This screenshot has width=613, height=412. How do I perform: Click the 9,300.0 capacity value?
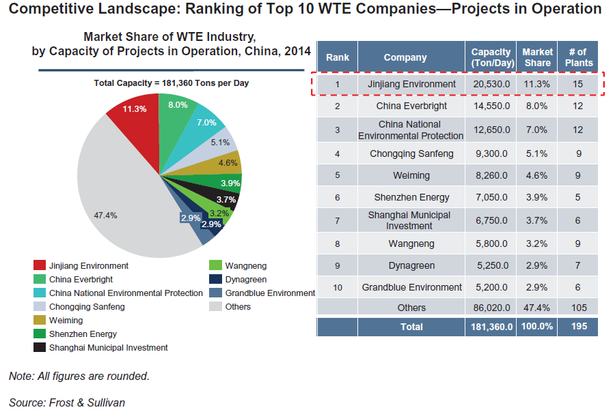click(491, 153)
